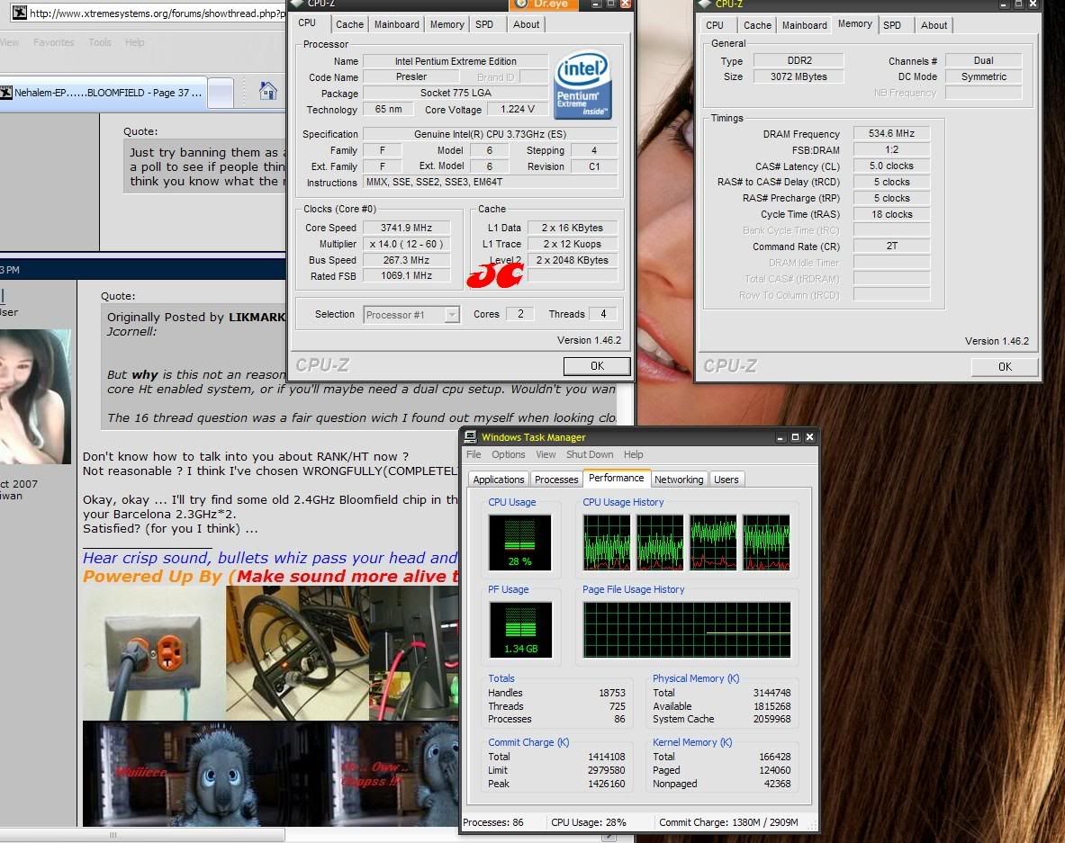Image resolution: width=1065 pixels, height=843 pixels.
Task: Click the Hear crisp sound signature link
Action: pos(270,558)
